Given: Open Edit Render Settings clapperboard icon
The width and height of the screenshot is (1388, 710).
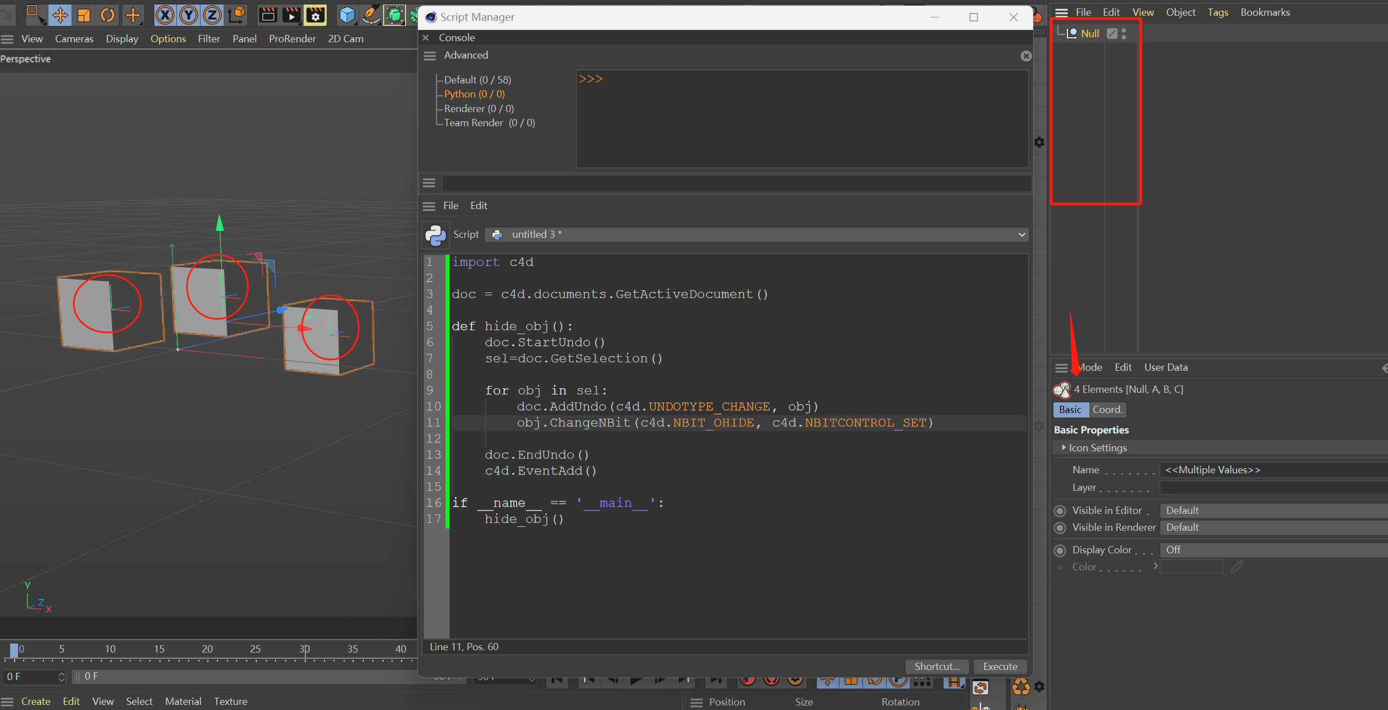Looking at the screenshot, I should (315, 15).
